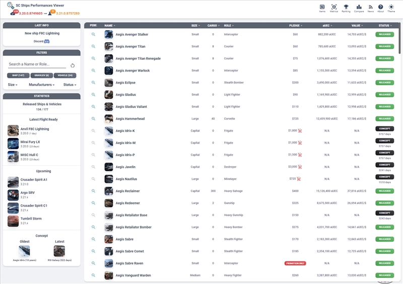
Task: Focus the Search a Name or Role field
Action: (37, 64)
